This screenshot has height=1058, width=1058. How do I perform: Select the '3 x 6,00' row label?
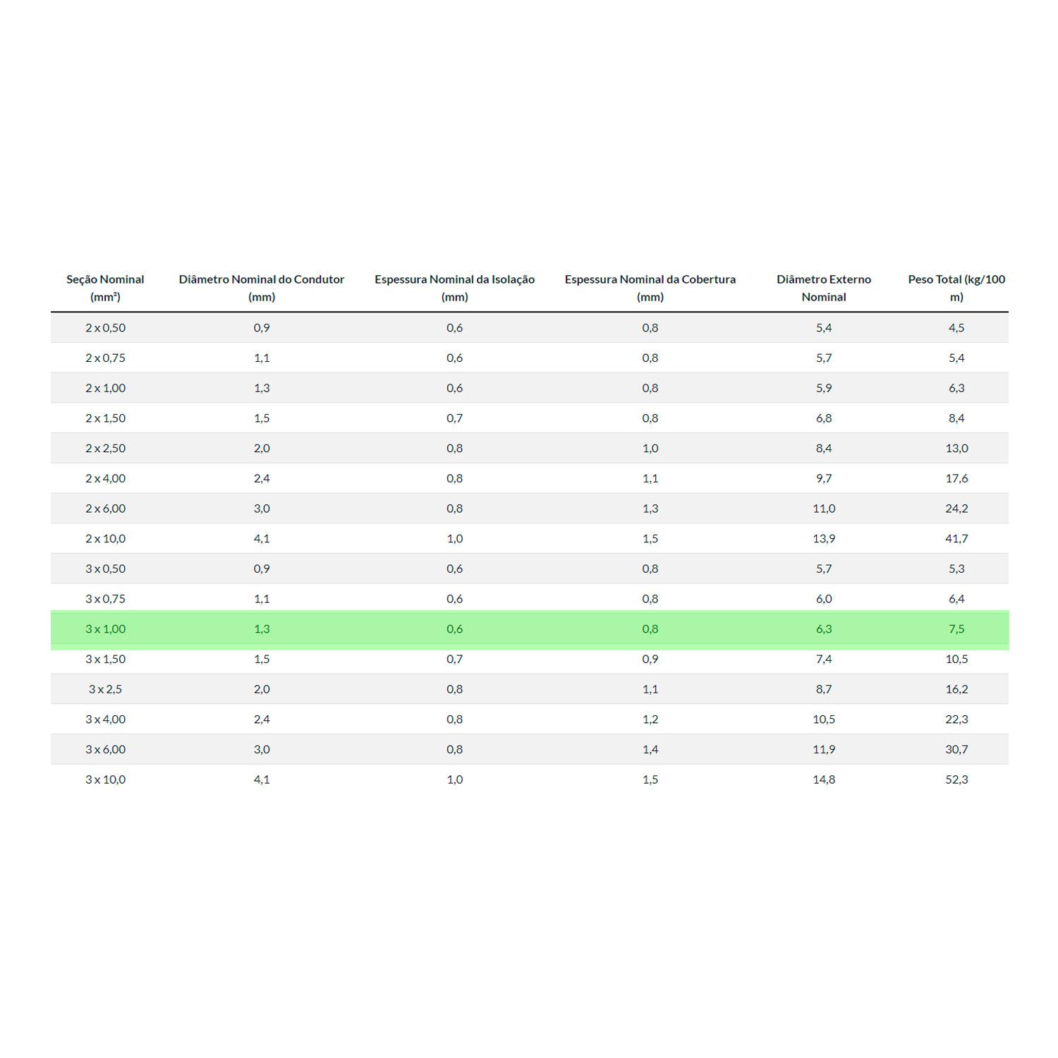coord(105,750)
